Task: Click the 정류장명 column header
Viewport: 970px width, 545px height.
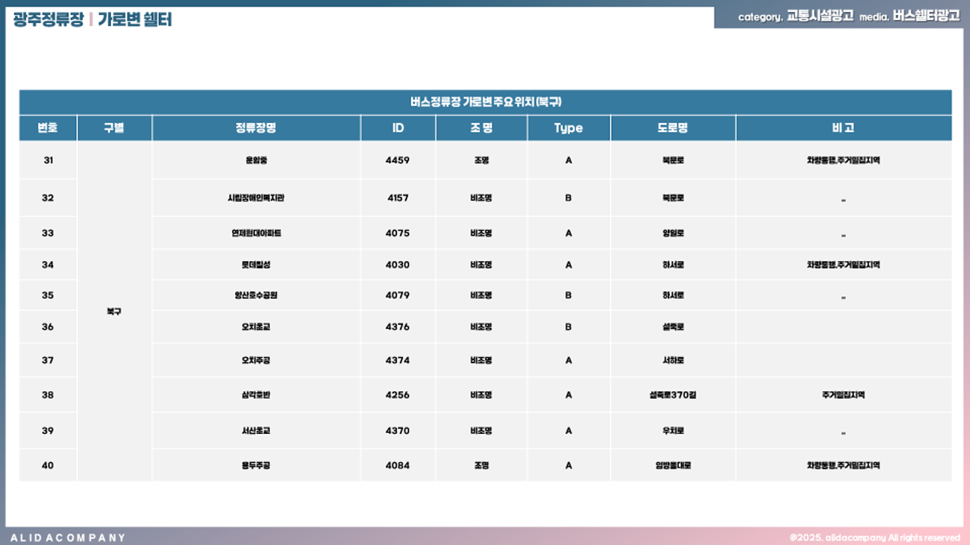Action: pos(256,128)
